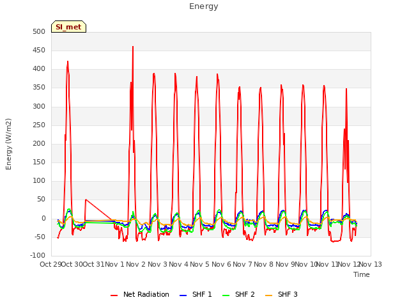409x307 pixels.
Task: Click the 450 y-axis tick label
Action: [x=39, y=50]
